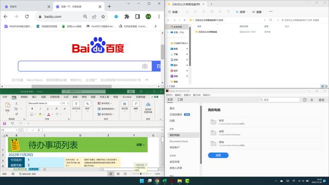Click the Acrobat help question mark icon
329x185 pixels.
point(305,100)
